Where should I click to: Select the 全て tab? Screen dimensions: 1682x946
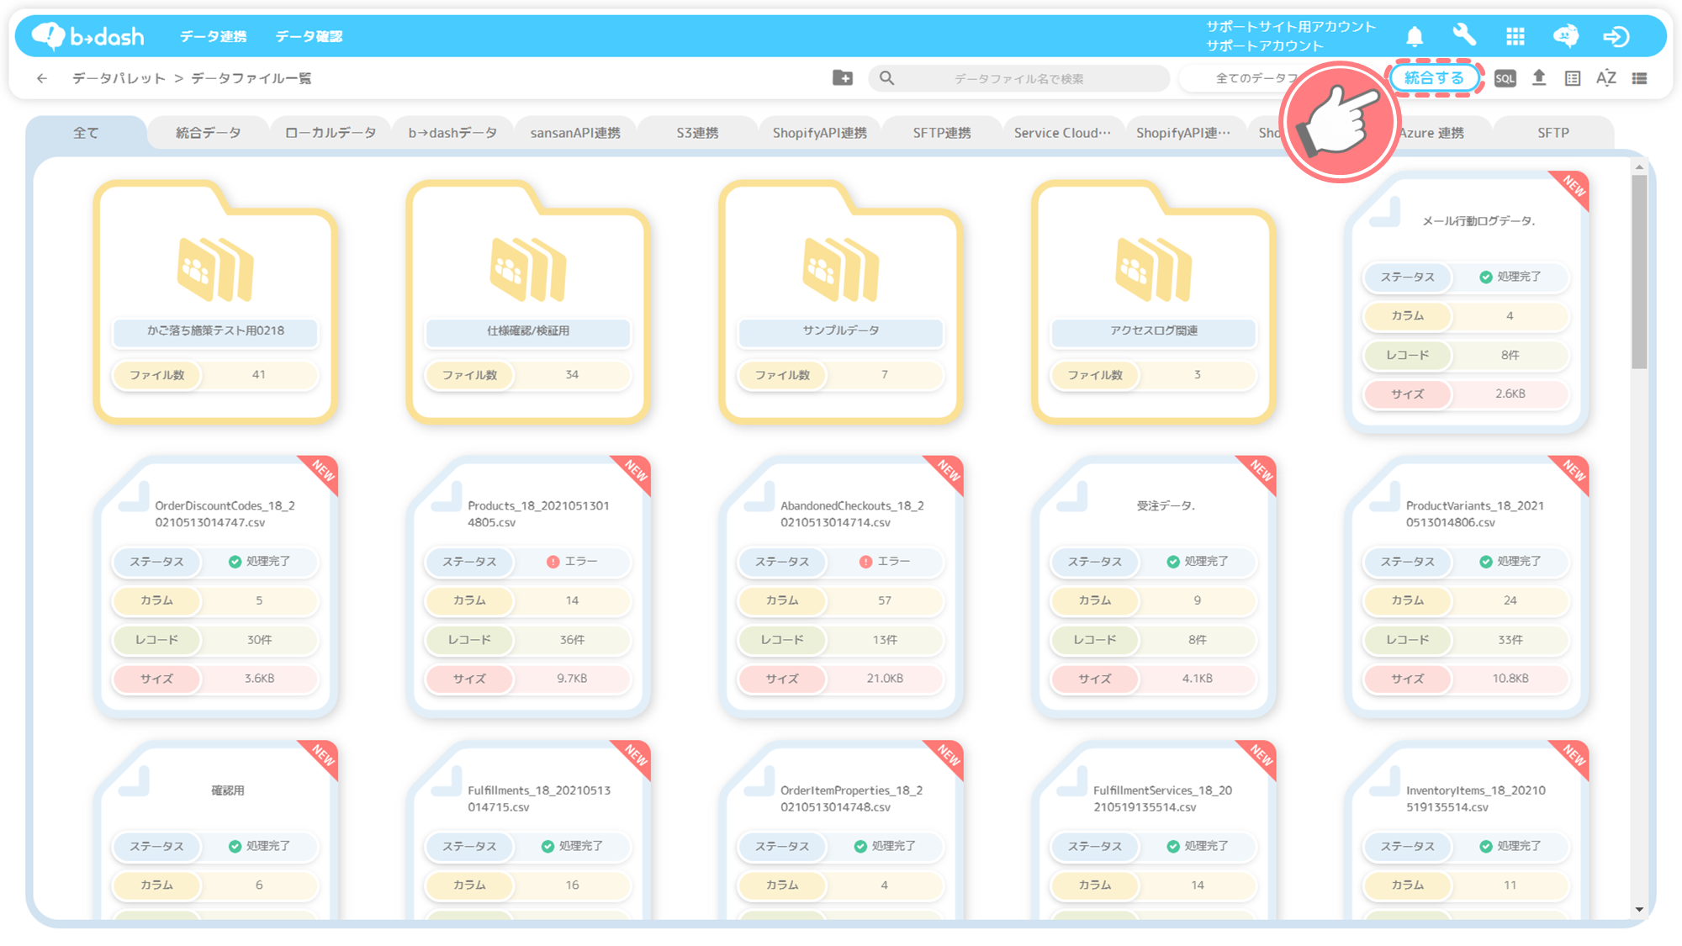coord(86,133)
